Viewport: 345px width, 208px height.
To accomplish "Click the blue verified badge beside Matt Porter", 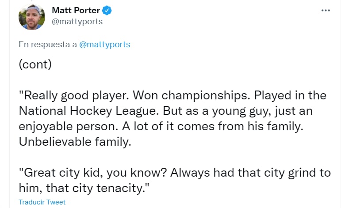I will [x=107, y=10].
